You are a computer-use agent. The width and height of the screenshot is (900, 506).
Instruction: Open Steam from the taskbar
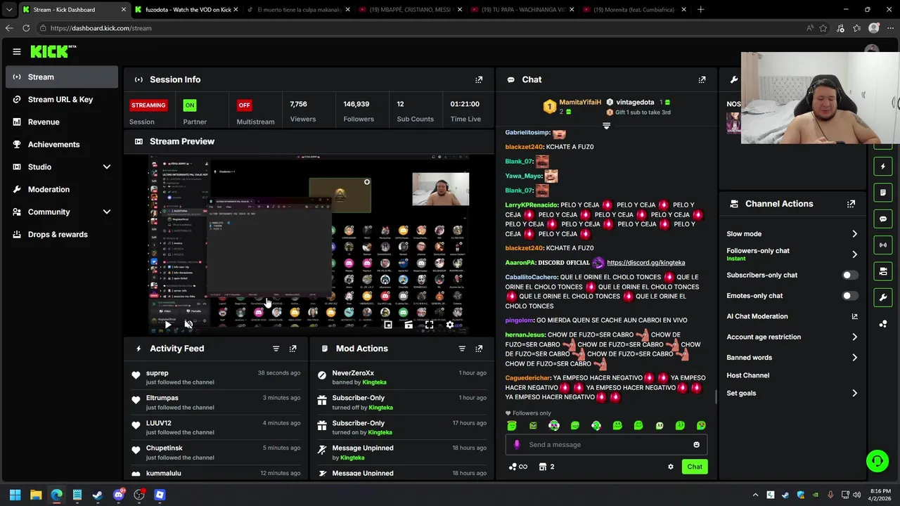[x=98, y=495]
